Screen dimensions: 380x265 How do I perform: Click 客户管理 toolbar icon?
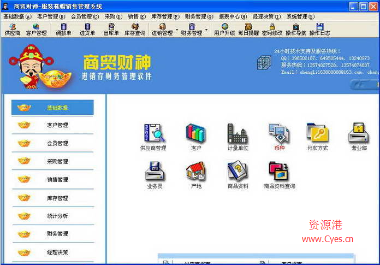click(36, 30)
